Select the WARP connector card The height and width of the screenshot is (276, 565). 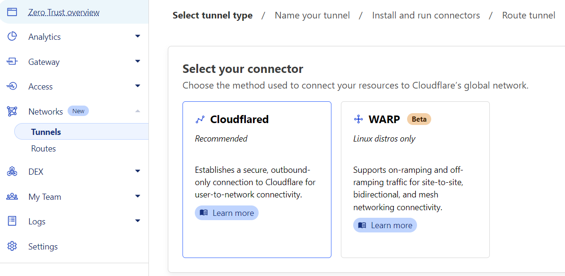(415, 179)
